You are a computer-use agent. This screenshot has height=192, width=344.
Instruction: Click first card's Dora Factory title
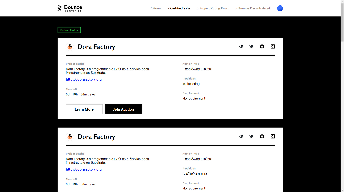[x=96, y=47]
